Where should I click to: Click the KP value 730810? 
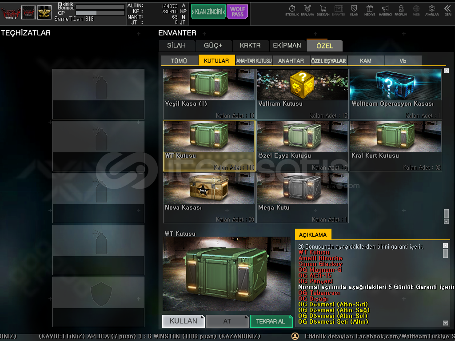click(169, 11)
